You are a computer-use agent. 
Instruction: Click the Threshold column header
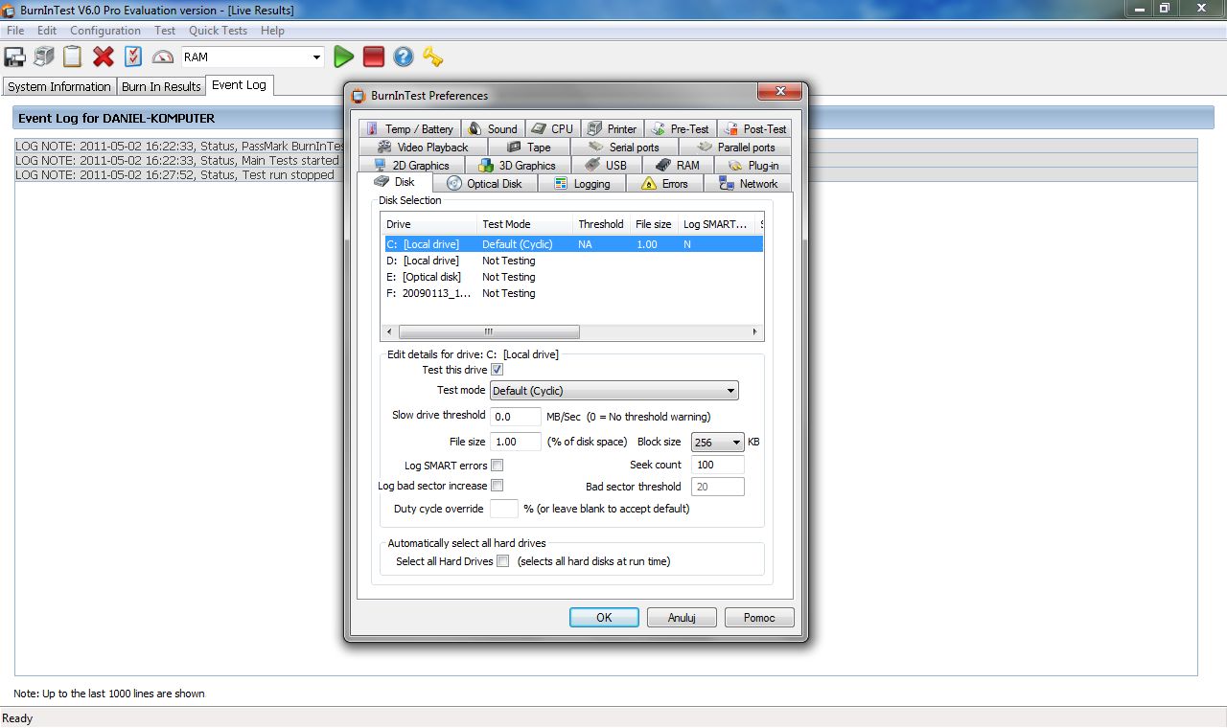point(601,224)
